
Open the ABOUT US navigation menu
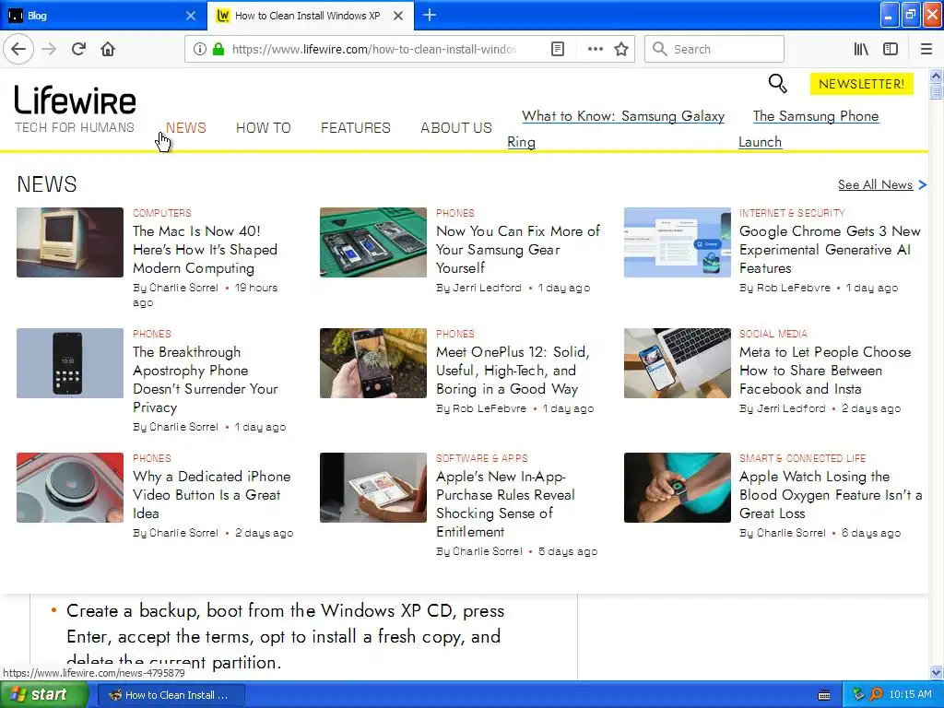pyautogui.click(x=455, y=127)
